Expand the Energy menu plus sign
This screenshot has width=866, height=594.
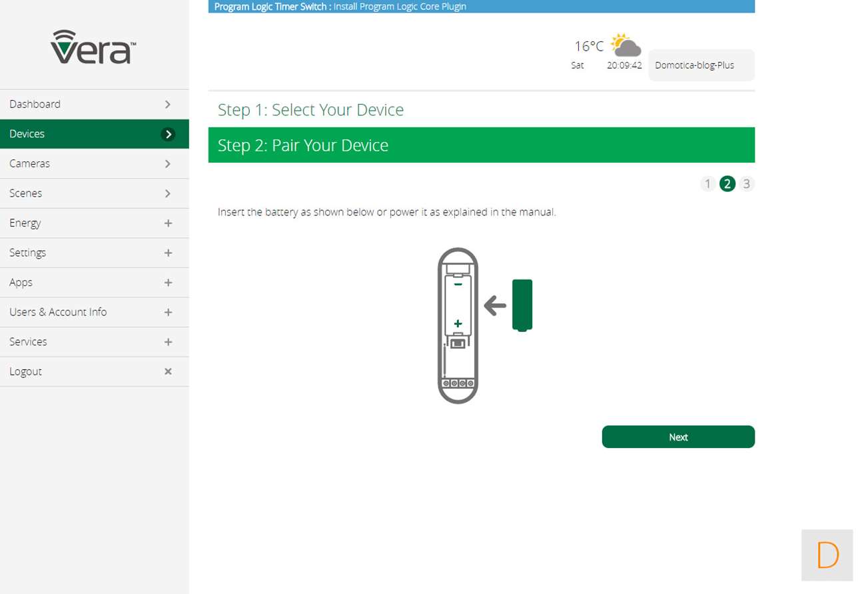(x=168, y=223)
